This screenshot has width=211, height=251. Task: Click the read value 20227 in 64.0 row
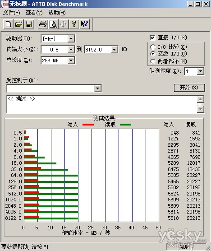[x=193, y=175]
